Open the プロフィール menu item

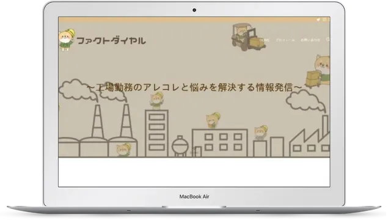pos(285,40)
